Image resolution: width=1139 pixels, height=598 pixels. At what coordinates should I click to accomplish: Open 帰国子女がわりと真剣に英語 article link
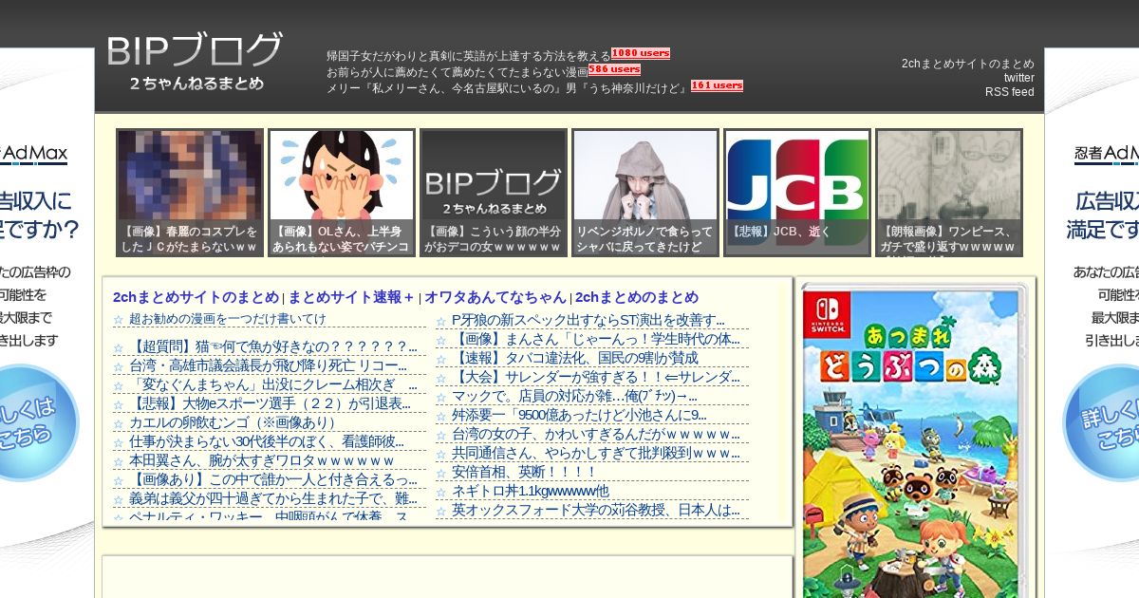(469, 55)
